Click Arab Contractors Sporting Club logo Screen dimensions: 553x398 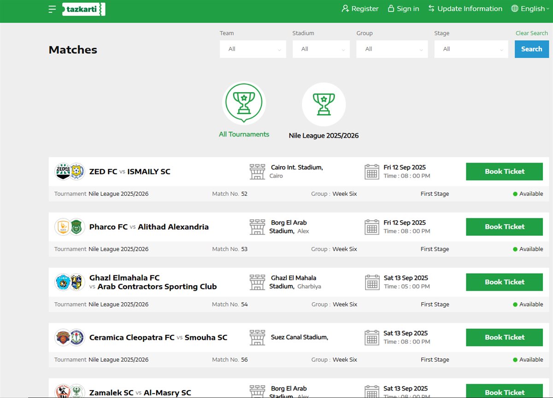pyautogui.click(x=77, y=282)
